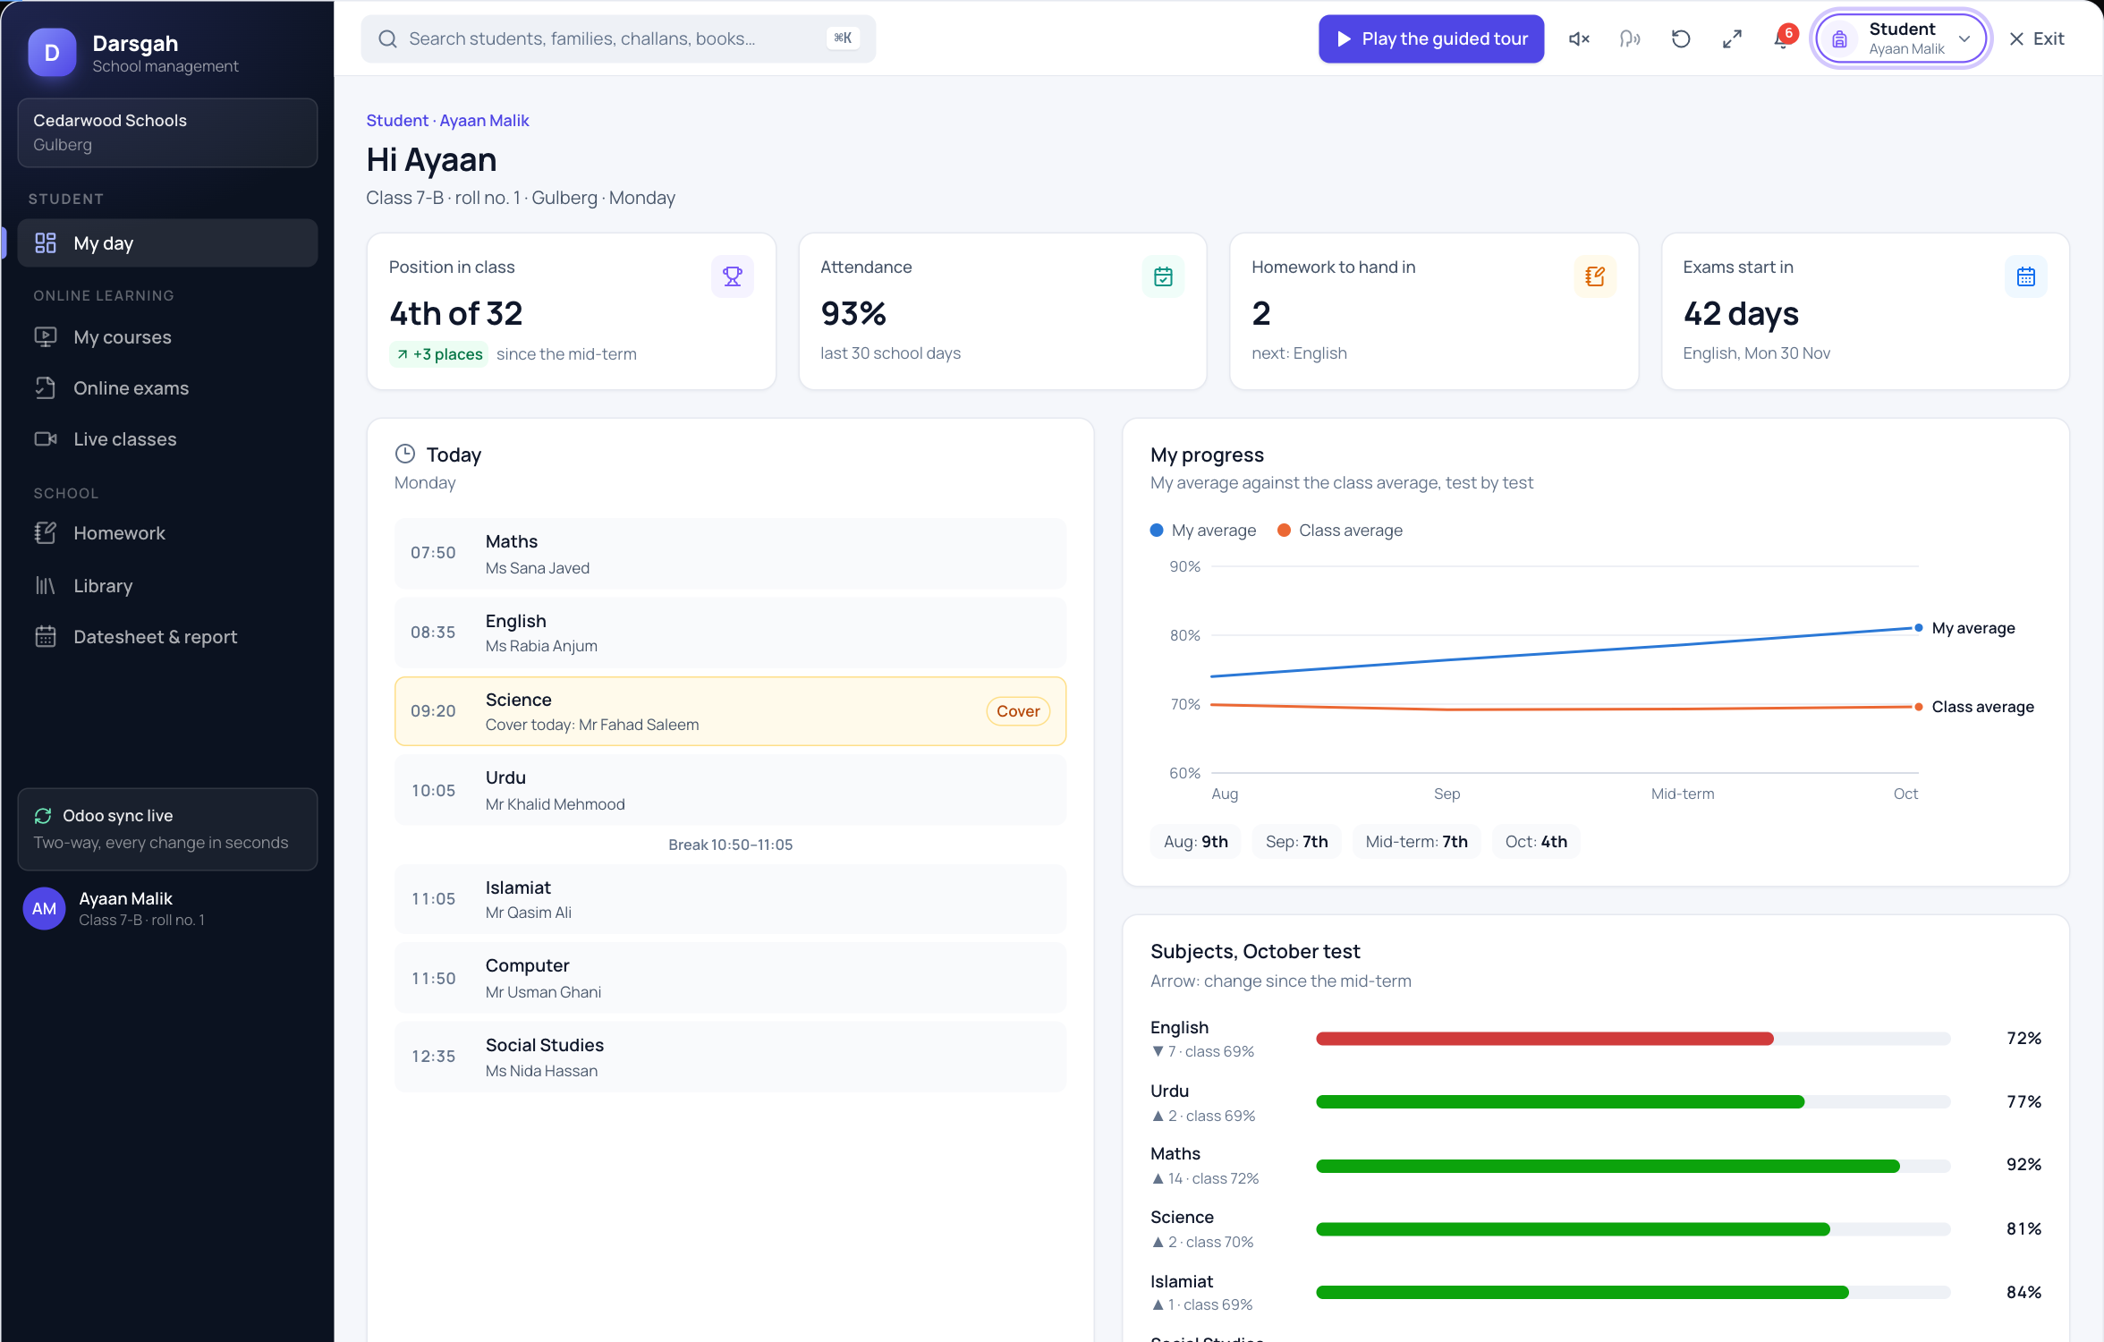Select the 07:50 Maths lesson row
Image resolution: width=2104 pixels, height=1342 pixels.
pyautogui.click(x=730, y=554)
